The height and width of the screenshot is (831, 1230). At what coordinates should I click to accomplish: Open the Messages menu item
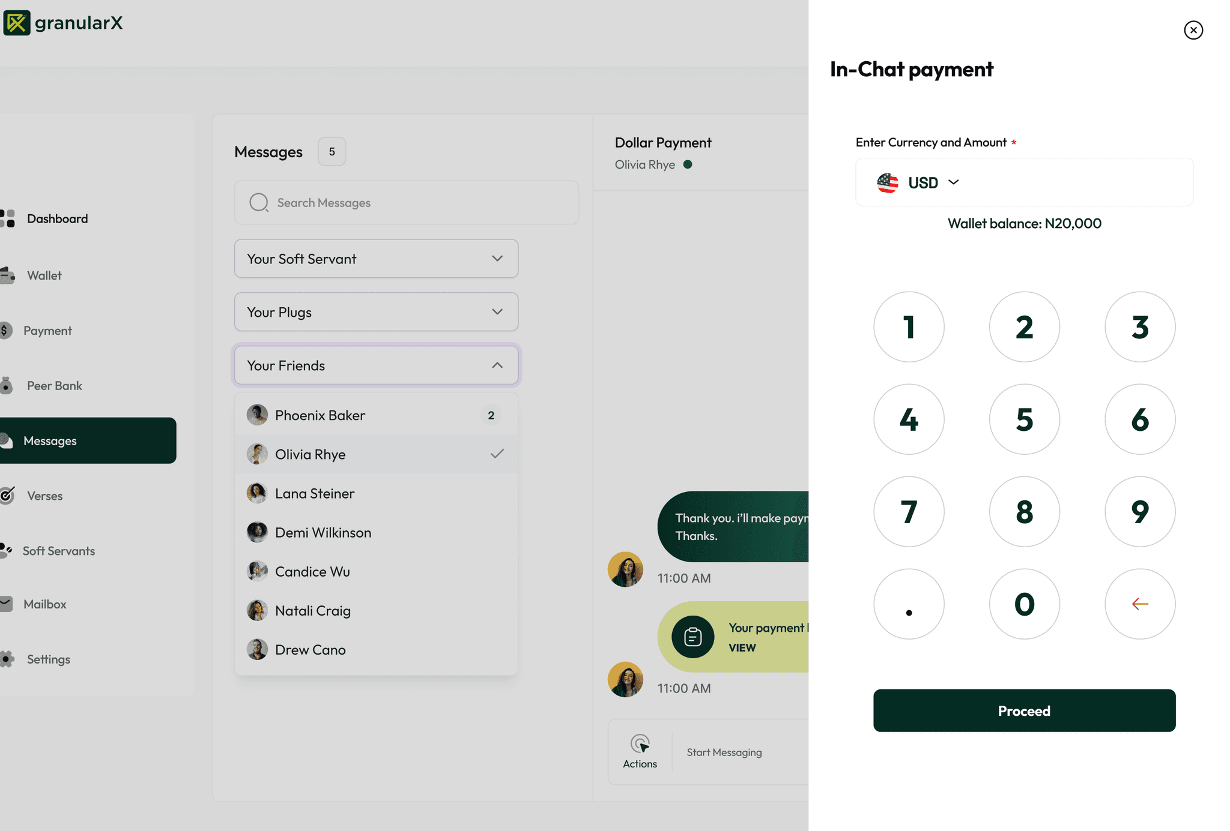tap(88, 440)
